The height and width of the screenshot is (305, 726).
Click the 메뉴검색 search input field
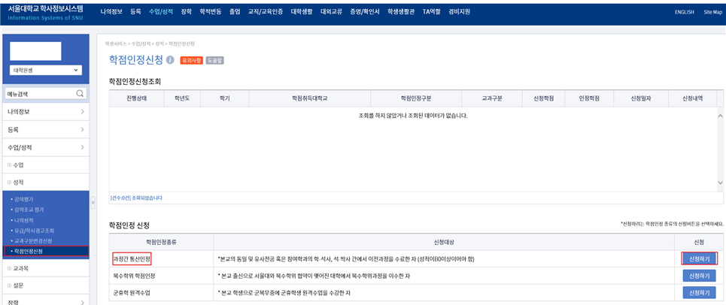39,94
